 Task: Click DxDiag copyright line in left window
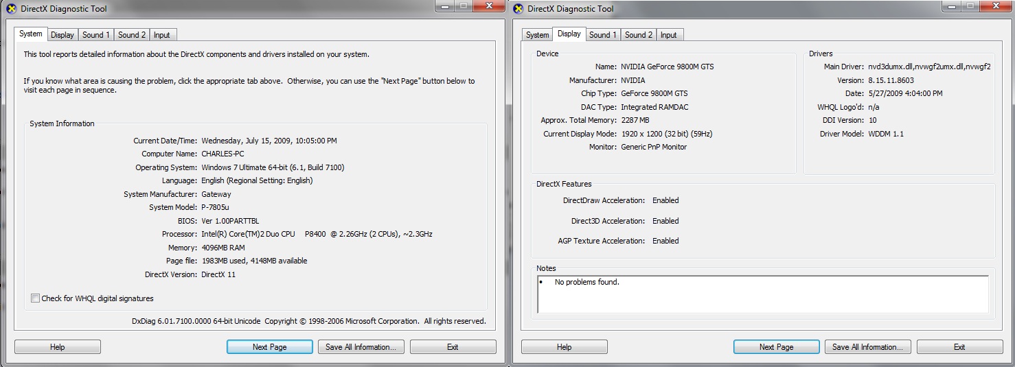pyautogui.click(x=309, y=321)
